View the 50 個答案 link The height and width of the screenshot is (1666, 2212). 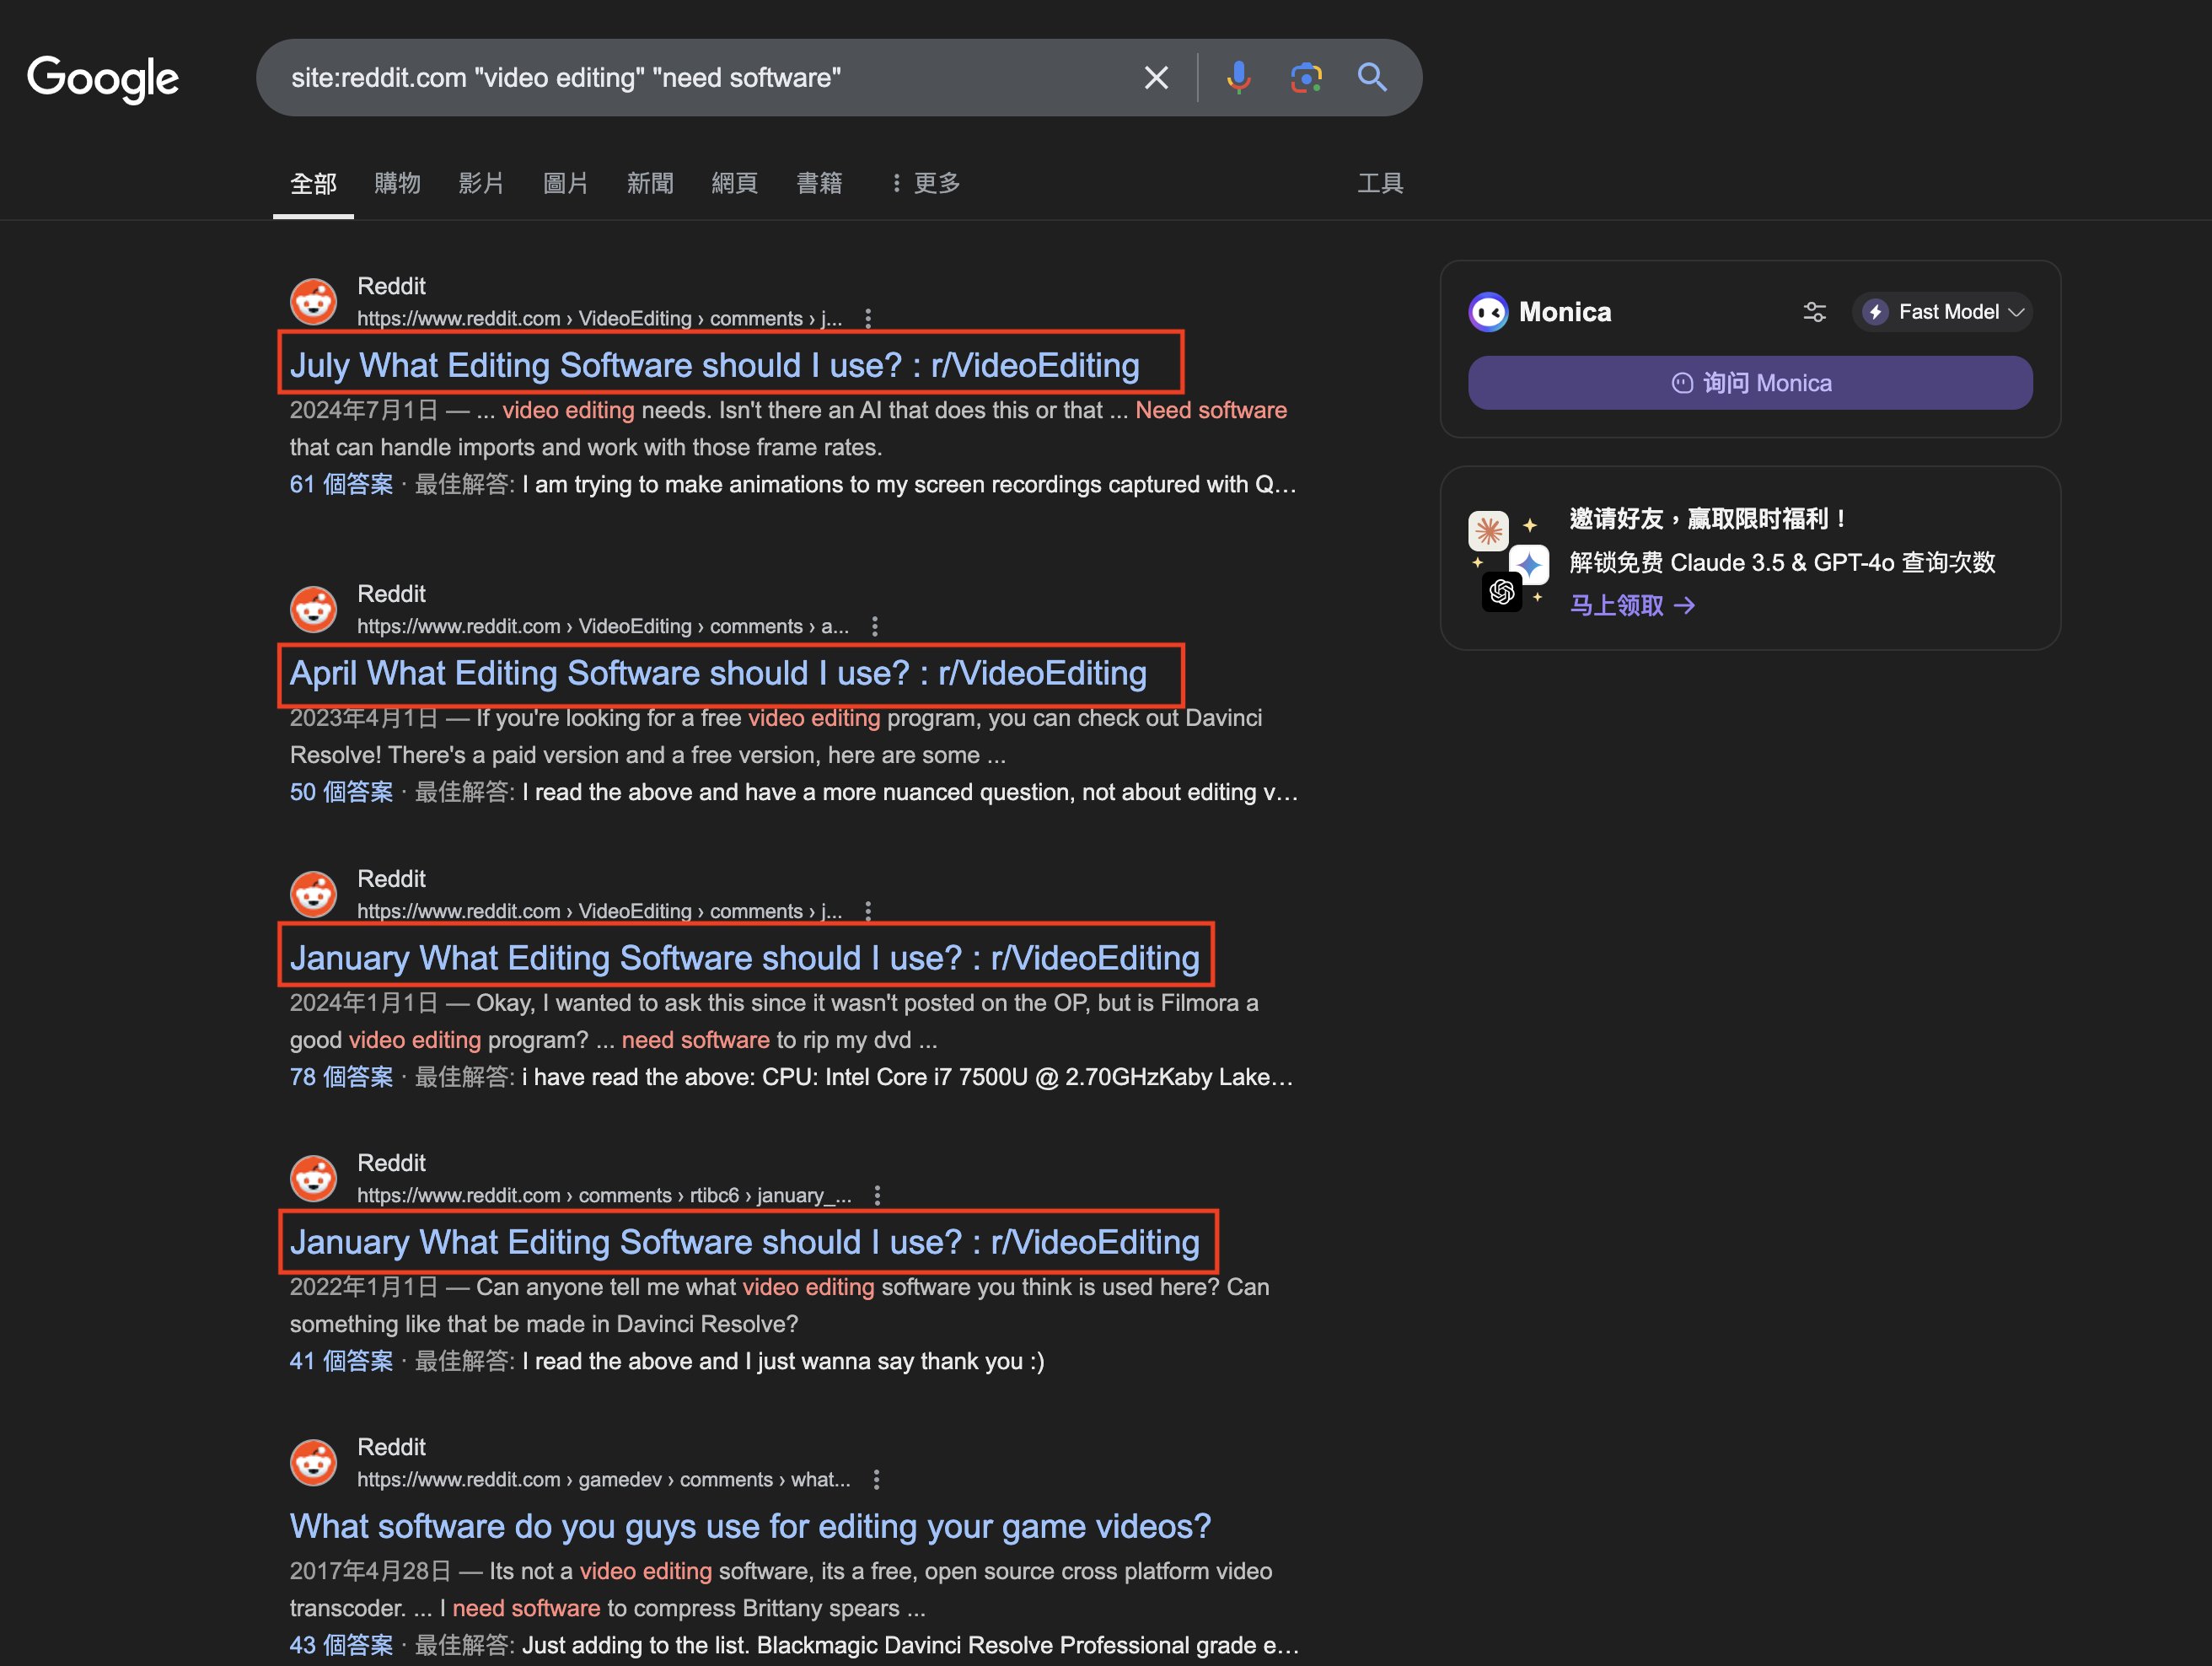(x=341, y=792)
